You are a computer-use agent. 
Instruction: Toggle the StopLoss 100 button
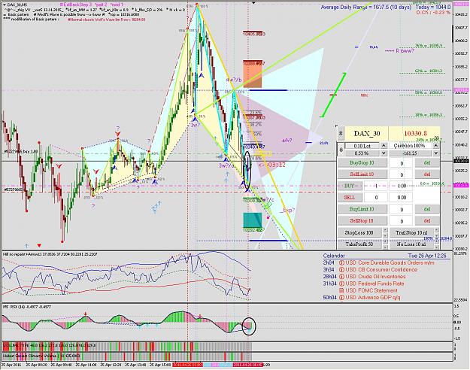click(359, 232)
